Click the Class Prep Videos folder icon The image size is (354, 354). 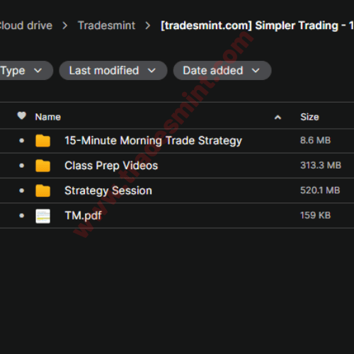(42, 166)
